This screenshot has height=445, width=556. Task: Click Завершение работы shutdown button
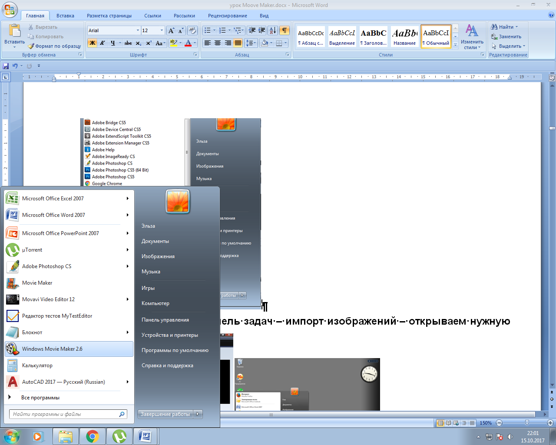point(165,414)
